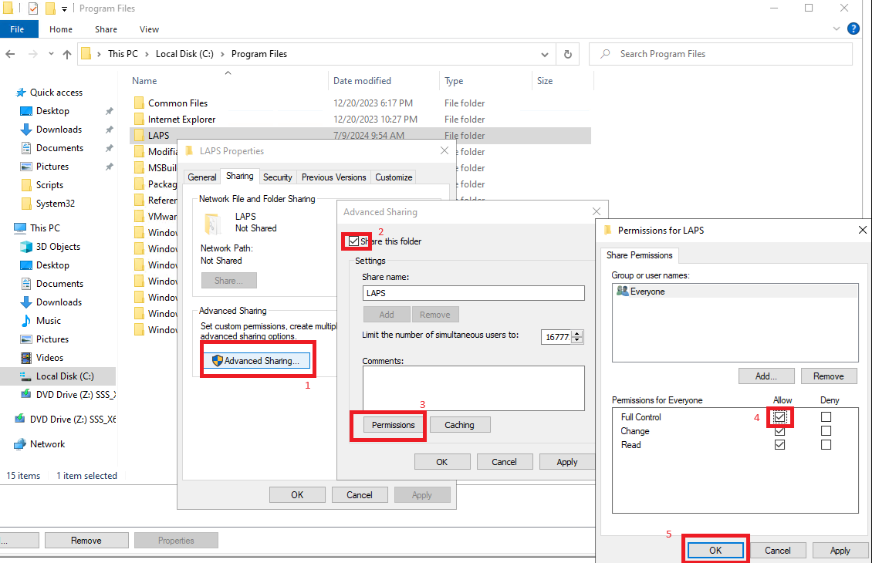
Task: Check Allow for Full Control permission
Action: point(780,417)
